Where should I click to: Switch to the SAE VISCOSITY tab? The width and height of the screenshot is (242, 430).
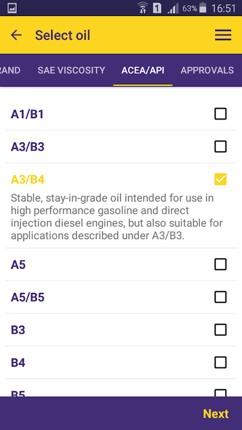[72, 70]
